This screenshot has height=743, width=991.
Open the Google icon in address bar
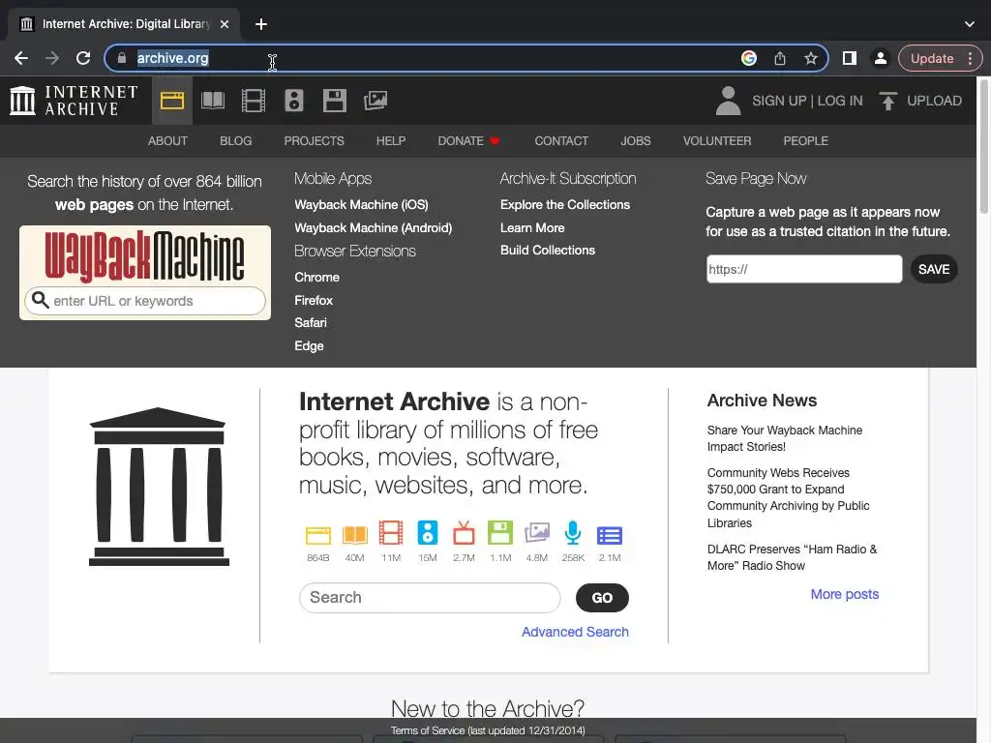[x=749, y=58]
